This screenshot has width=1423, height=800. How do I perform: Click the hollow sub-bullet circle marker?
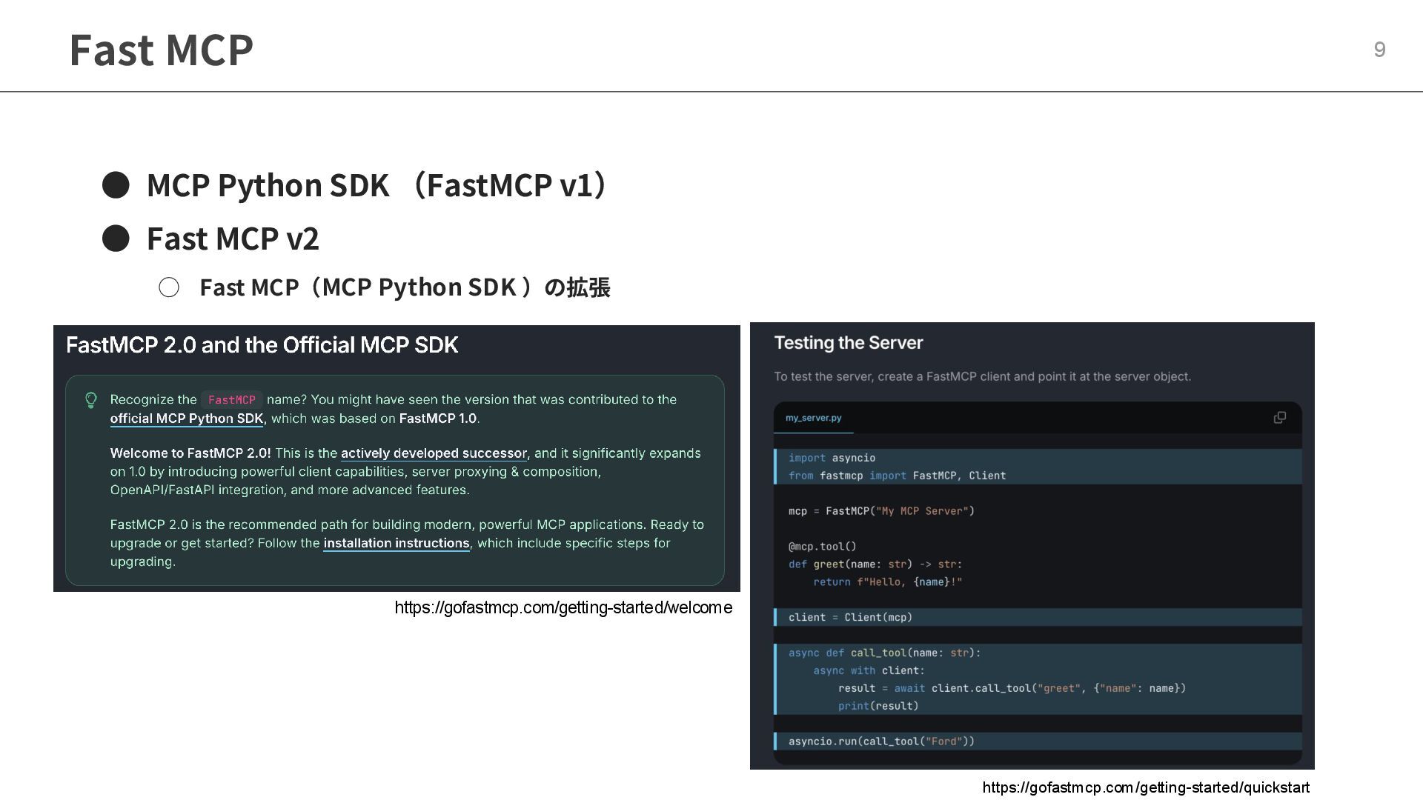(x=169, y=287)
